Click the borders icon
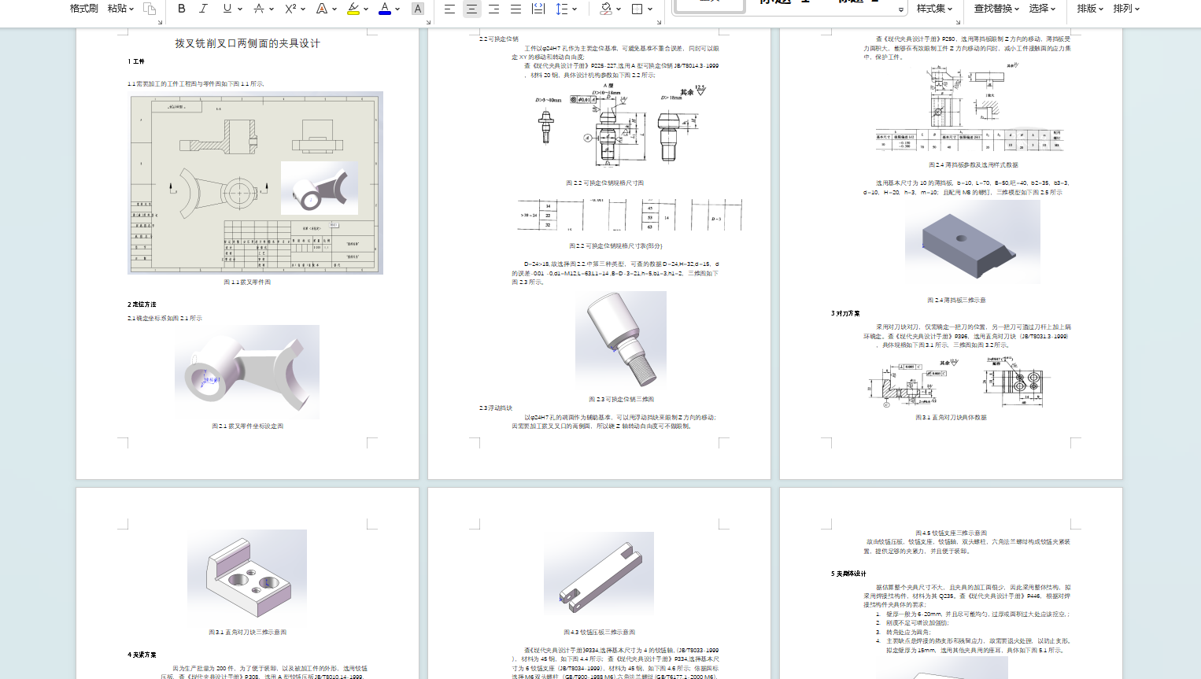Screen dimensions: 1201x679 click(637, 9)
